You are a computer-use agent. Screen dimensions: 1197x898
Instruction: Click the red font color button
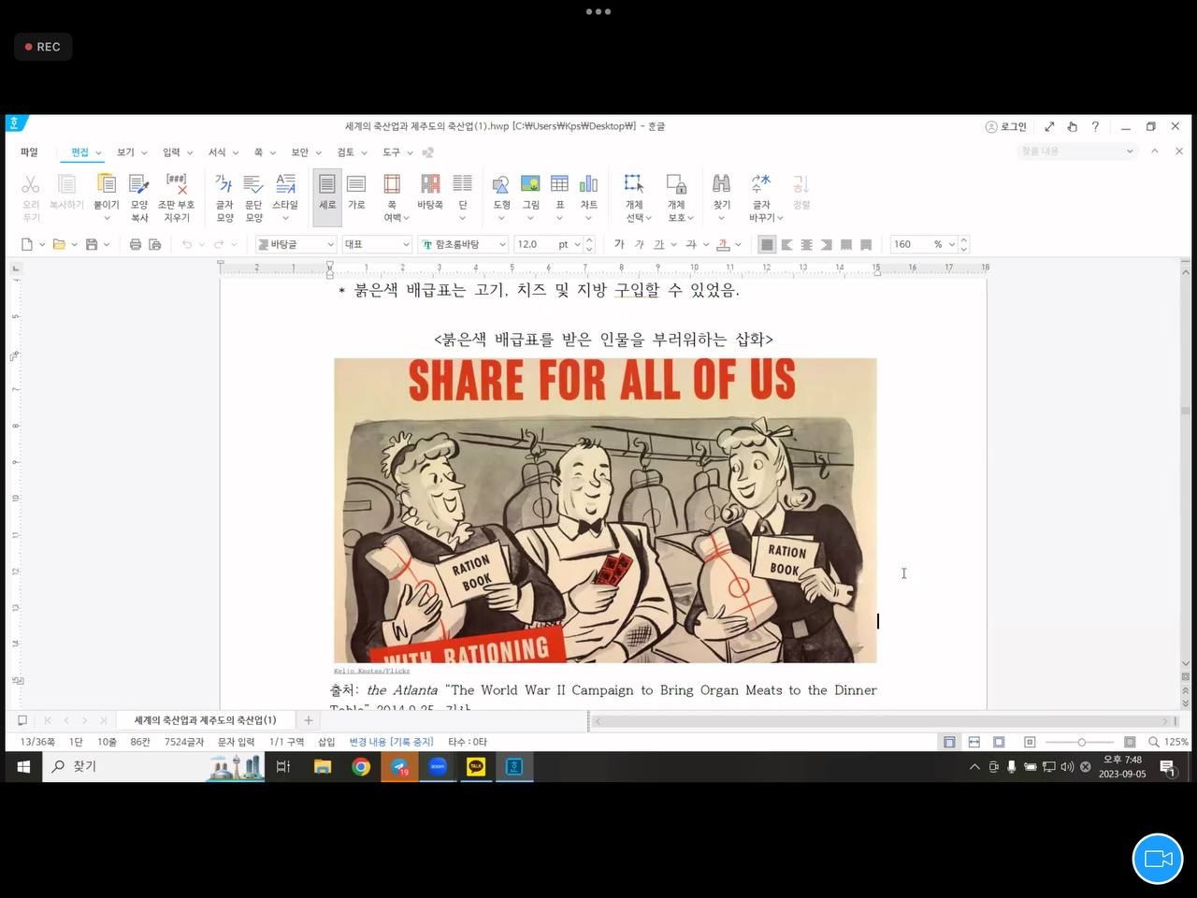click(x=724, y=244)
